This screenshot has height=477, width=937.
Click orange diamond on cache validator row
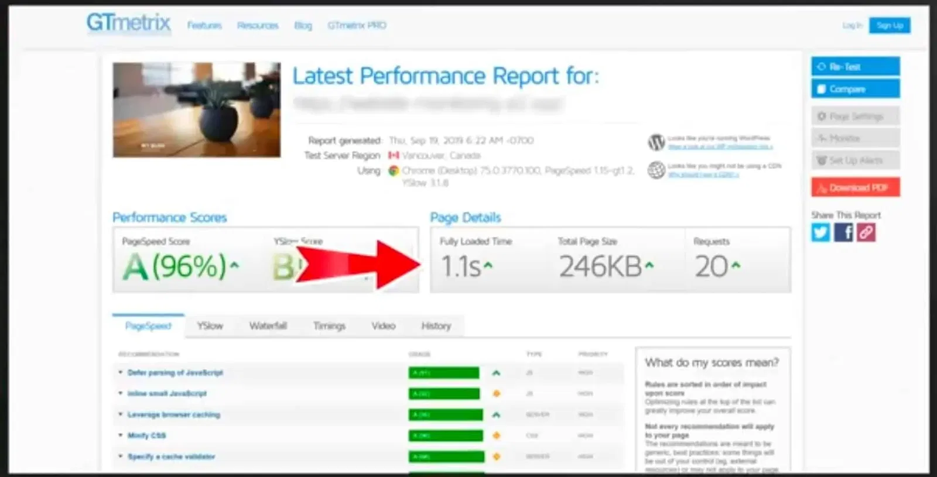(x=497, y=457)
